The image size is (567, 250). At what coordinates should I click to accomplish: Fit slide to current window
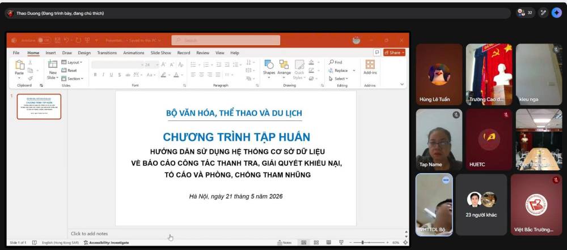click(405, 243)
